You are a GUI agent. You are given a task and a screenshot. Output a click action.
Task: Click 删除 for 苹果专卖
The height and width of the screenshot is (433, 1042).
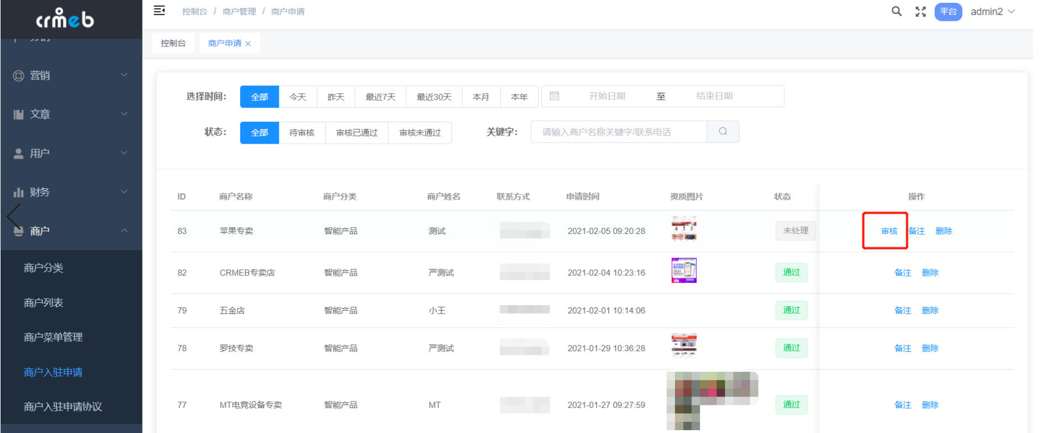(944, 231)
